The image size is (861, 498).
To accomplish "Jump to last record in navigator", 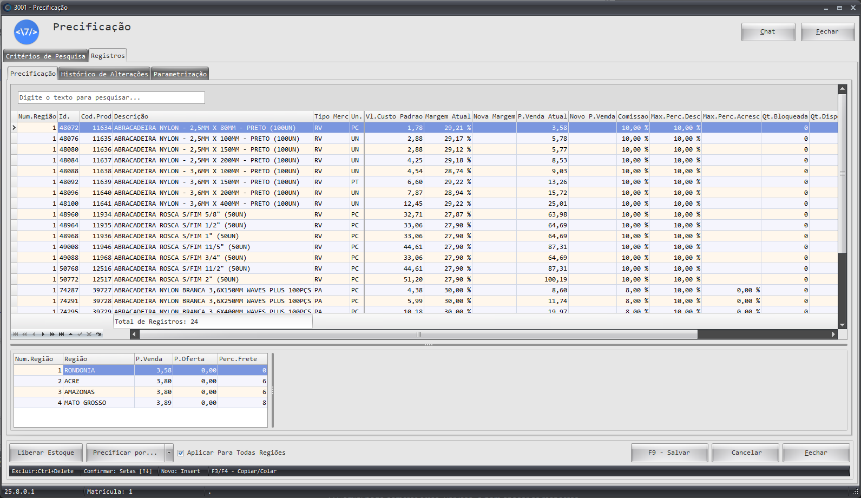I will click(62, 335).
